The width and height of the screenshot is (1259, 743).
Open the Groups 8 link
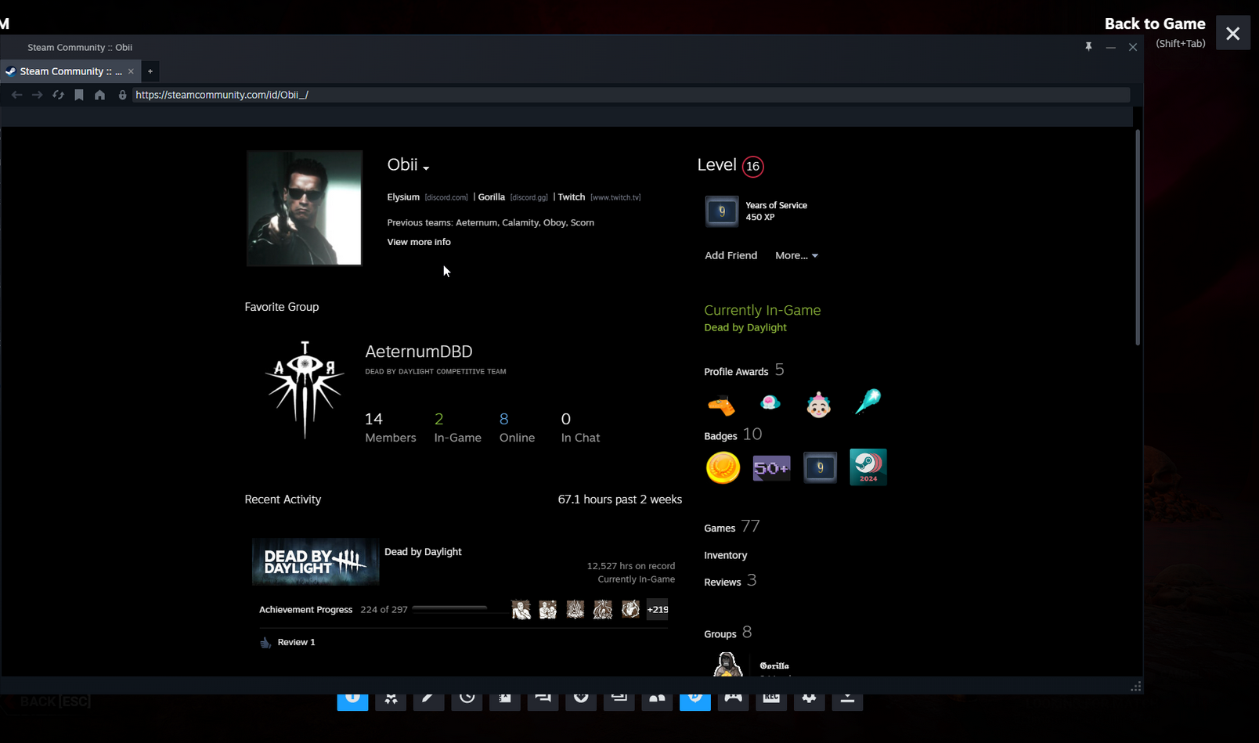coord(727,633)
